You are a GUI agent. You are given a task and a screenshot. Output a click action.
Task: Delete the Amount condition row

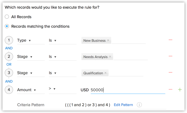pyautogui.click(x=170, y=89)
